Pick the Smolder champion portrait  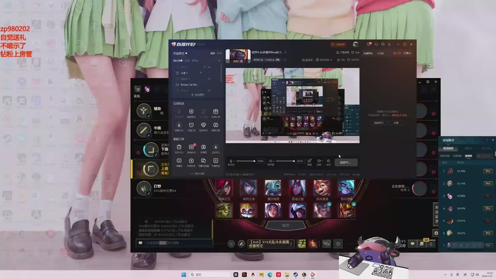coord(322,188)
